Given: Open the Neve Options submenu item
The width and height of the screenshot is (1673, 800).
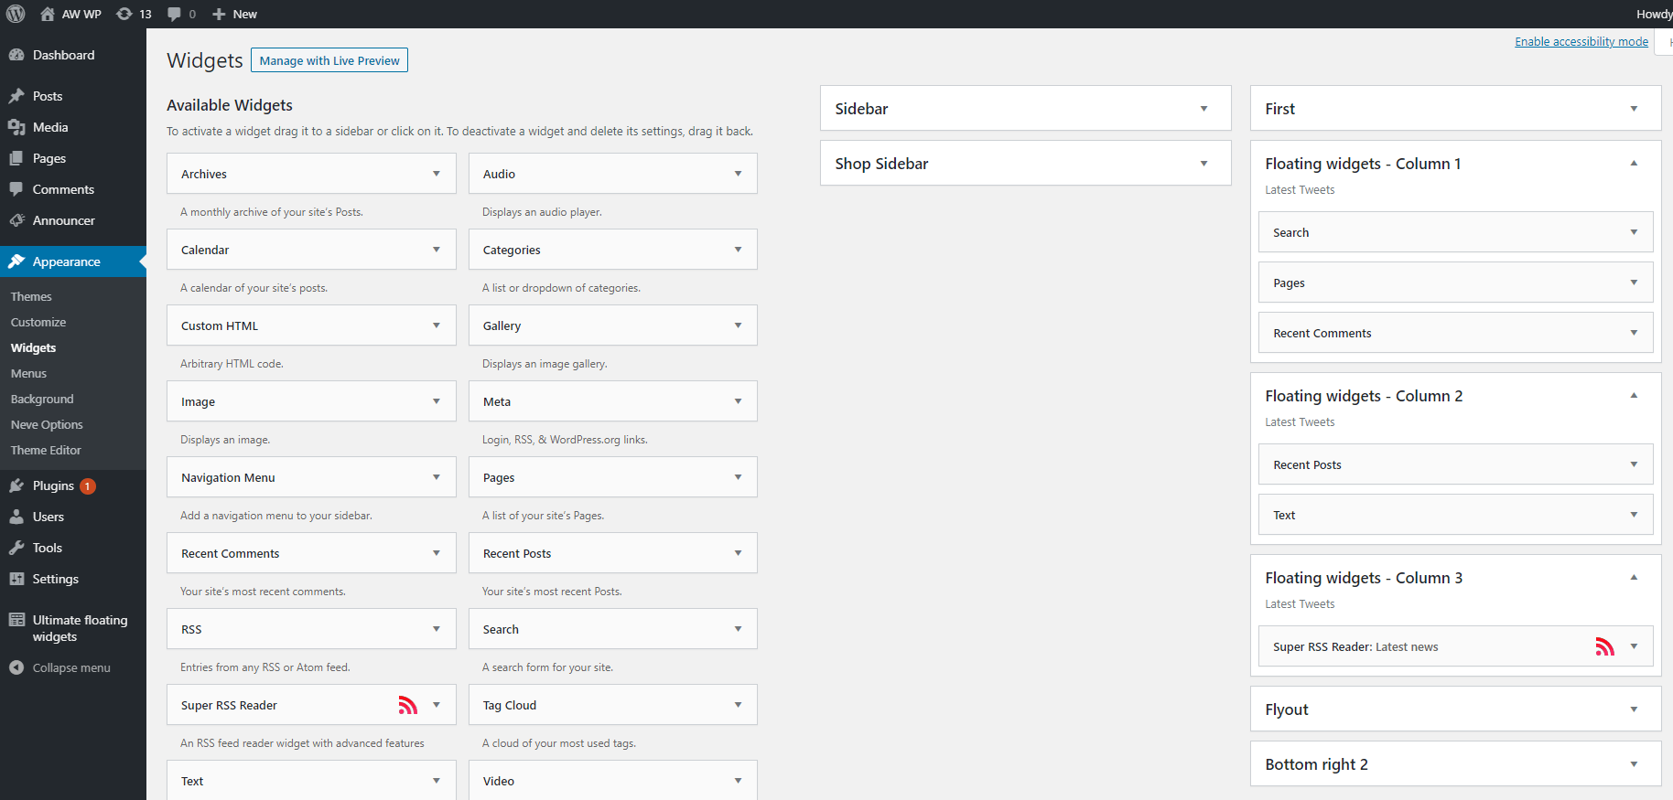Looking at the screenshot, I should (x=47, y=424).
